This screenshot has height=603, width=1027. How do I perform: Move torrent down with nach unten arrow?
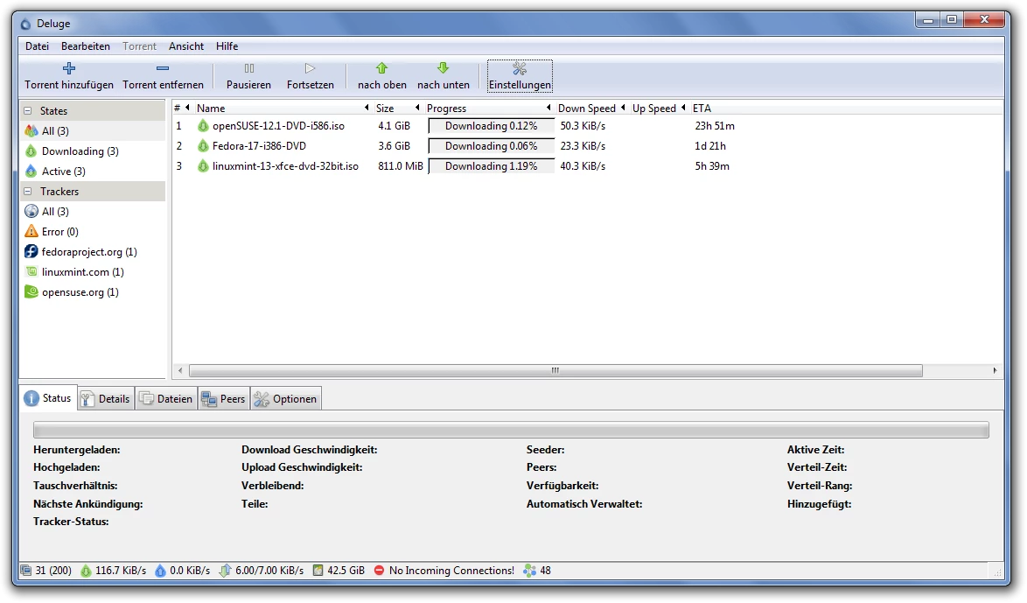443,68
